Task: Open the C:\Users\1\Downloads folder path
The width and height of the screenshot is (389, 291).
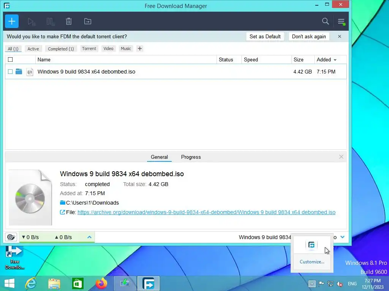Action: tap(93, 203)
